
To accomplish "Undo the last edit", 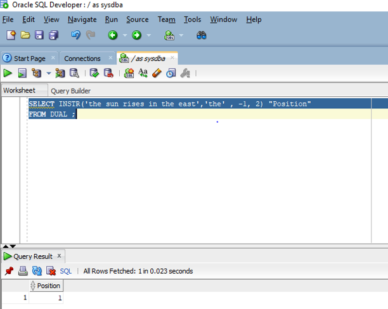I will 75,35.
